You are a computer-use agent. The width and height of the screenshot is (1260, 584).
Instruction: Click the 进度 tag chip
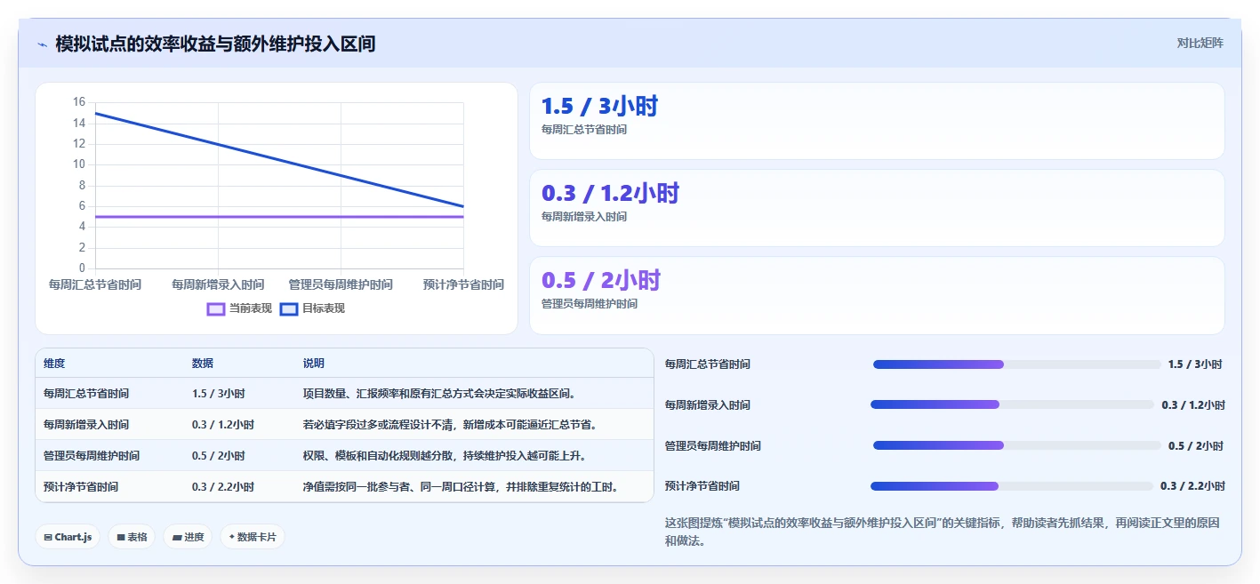pos(188,537)
